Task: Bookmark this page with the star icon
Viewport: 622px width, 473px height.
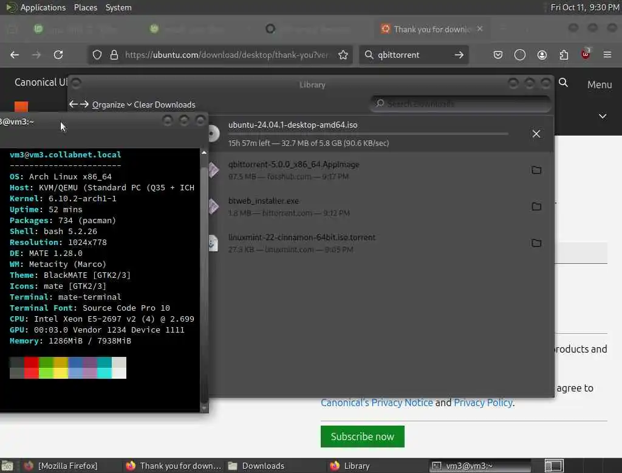Action: point(343,55)
